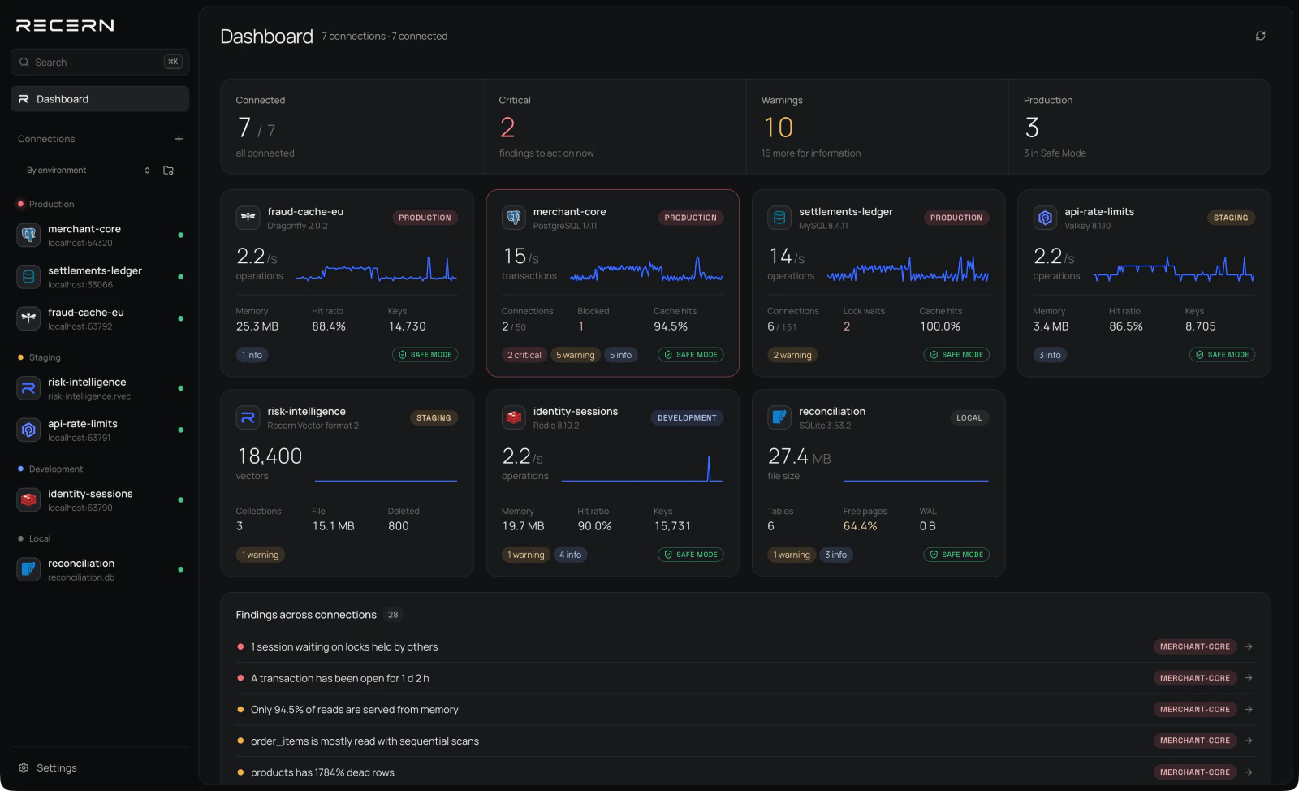
Task: Open settlements-ledger connection in the sidebar
Action: 100,277
